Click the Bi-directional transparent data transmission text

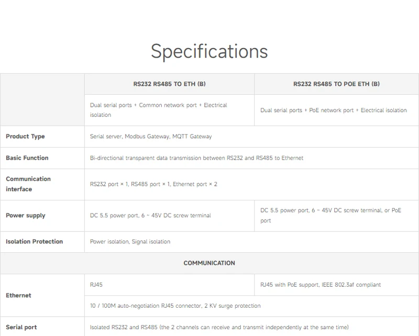[x=196, y=158]
